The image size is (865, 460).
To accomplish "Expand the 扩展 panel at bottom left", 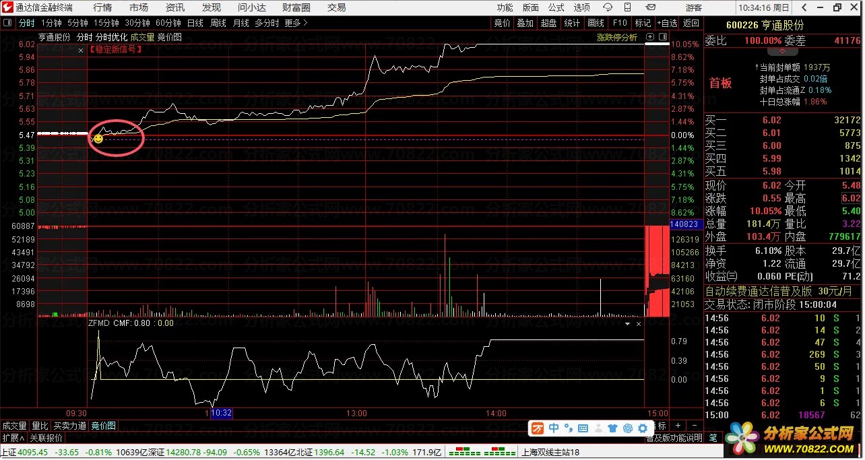I will [13, 438].
